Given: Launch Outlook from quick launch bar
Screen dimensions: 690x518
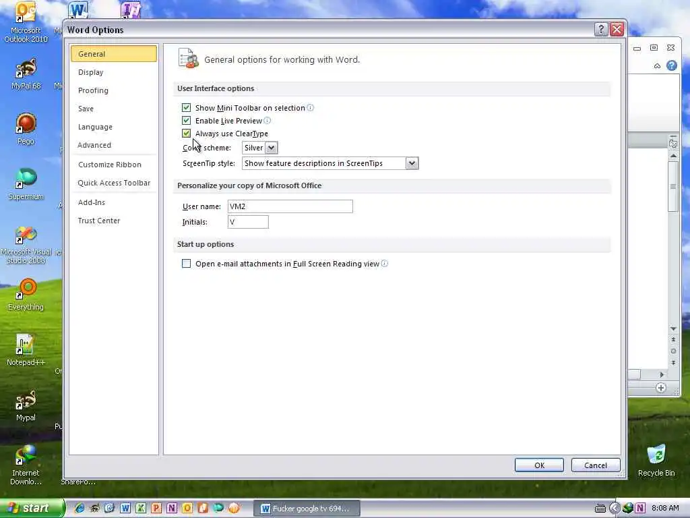Looking at the screenshot, I should (187, 508).
